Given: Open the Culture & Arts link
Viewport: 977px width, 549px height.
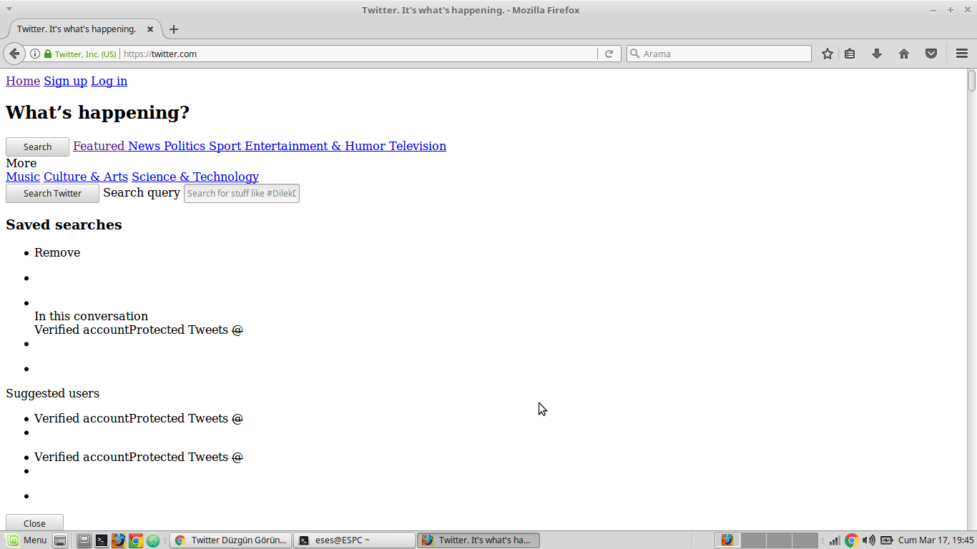Looking at the screenshot, I should (x=86, y=177).
